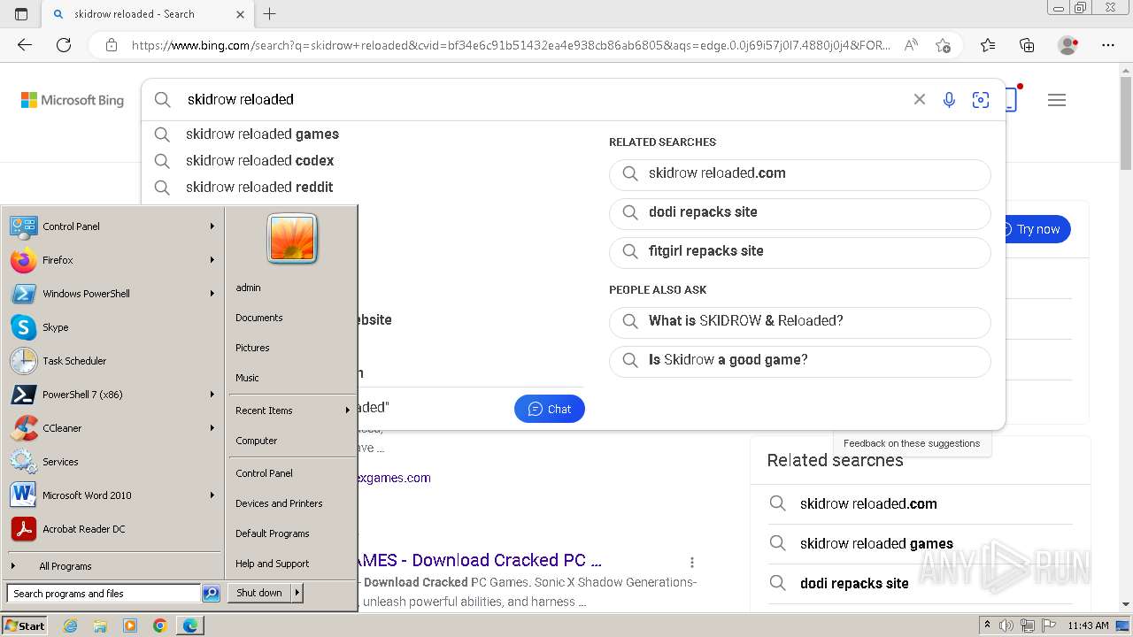Select related search dodi repacks site
This screenshot has height=637, width=1133.
(800, 212)
